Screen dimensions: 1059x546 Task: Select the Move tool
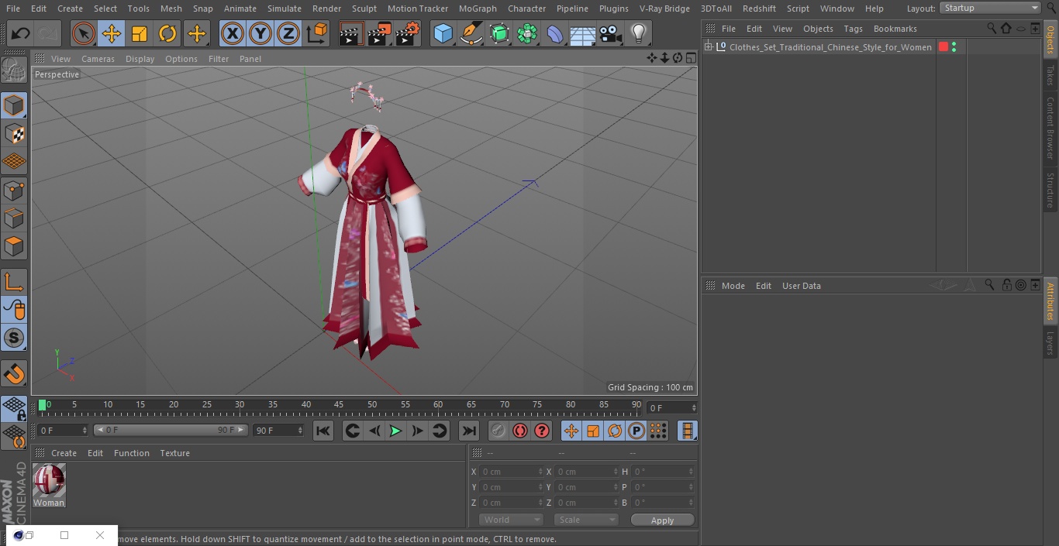pyautogui.click(x=112, y=33)
